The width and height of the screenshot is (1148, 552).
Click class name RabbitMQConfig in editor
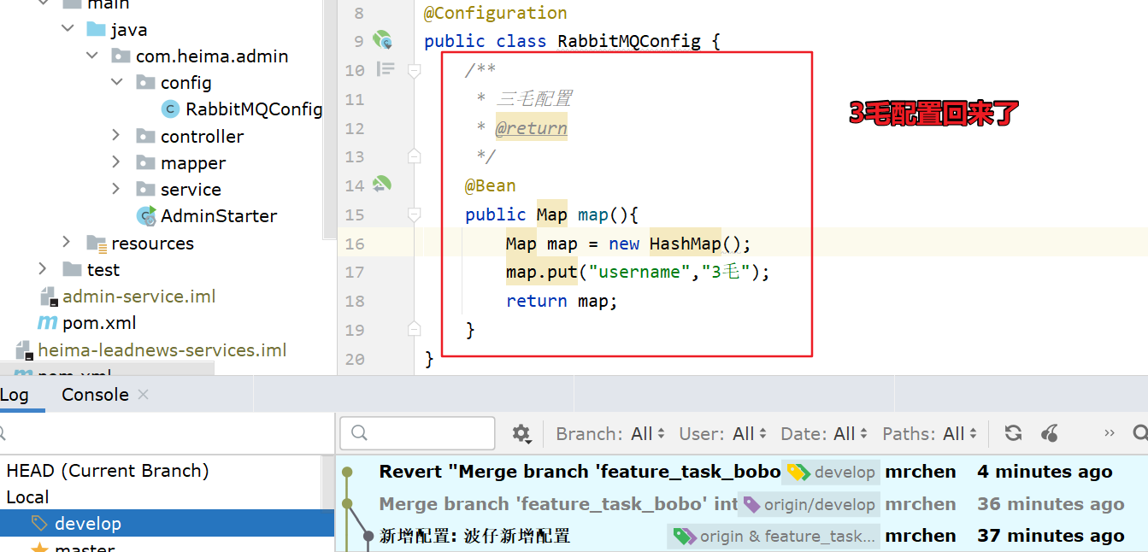[628, 41]
